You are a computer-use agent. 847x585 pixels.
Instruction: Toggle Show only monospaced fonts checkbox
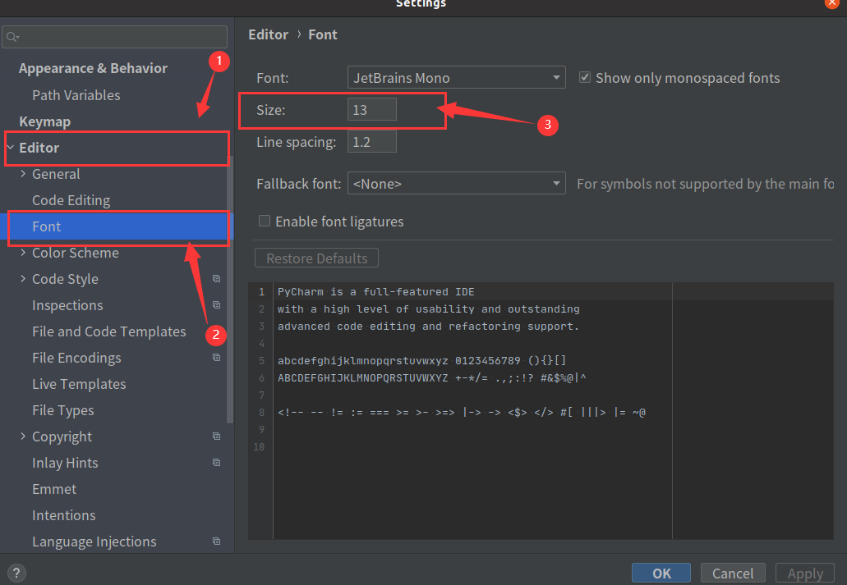pos(584,77)
